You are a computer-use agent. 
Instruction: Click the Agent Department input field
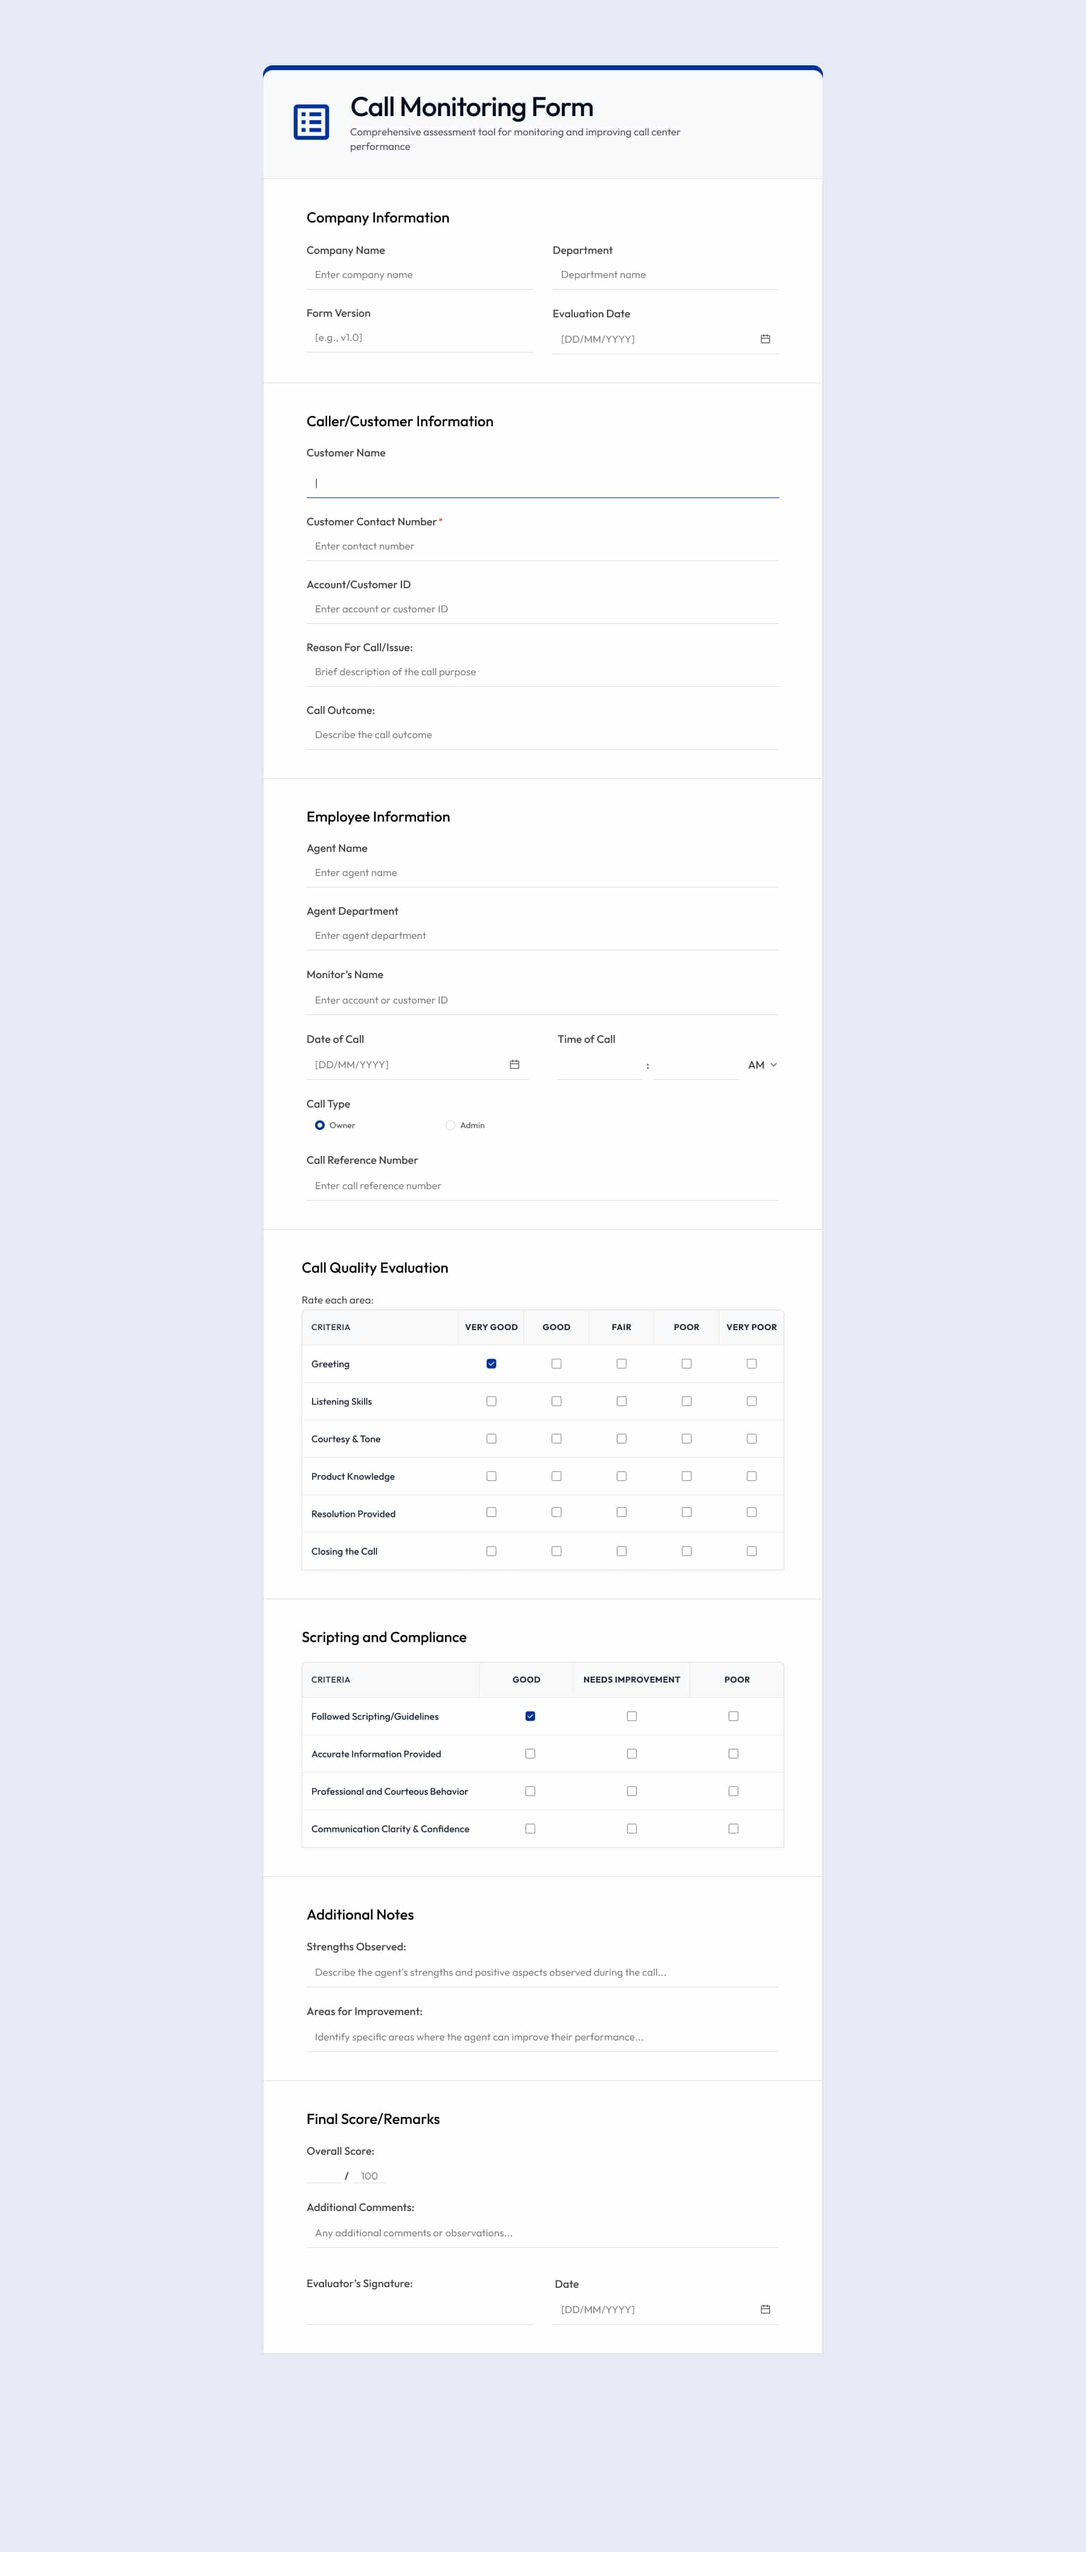542,936
